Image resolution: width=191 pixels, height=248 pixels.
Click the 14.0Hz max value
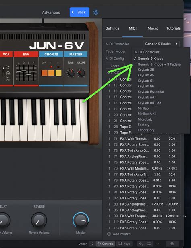coord(172,168)
